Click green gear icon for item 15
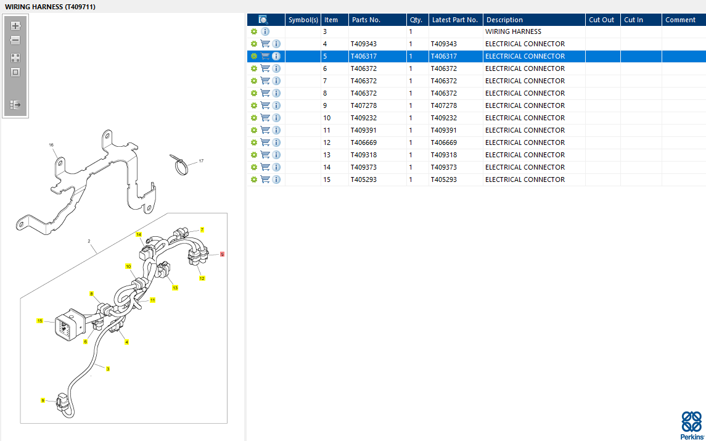 [x=254, y=179]
